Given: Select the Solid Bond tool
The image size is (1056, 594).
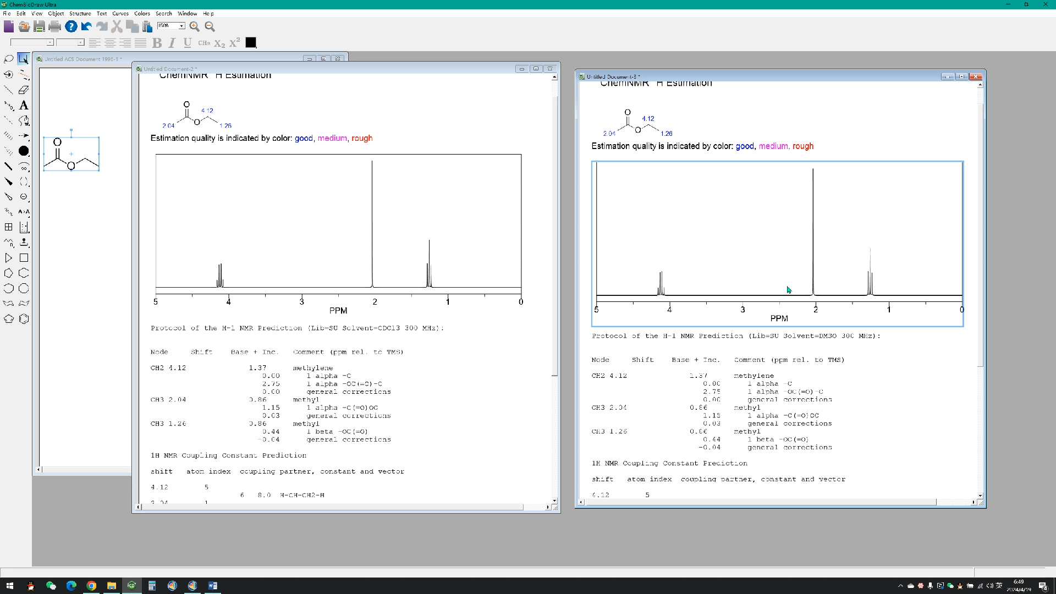Looking at the screenshot, I should coord(8,90).
